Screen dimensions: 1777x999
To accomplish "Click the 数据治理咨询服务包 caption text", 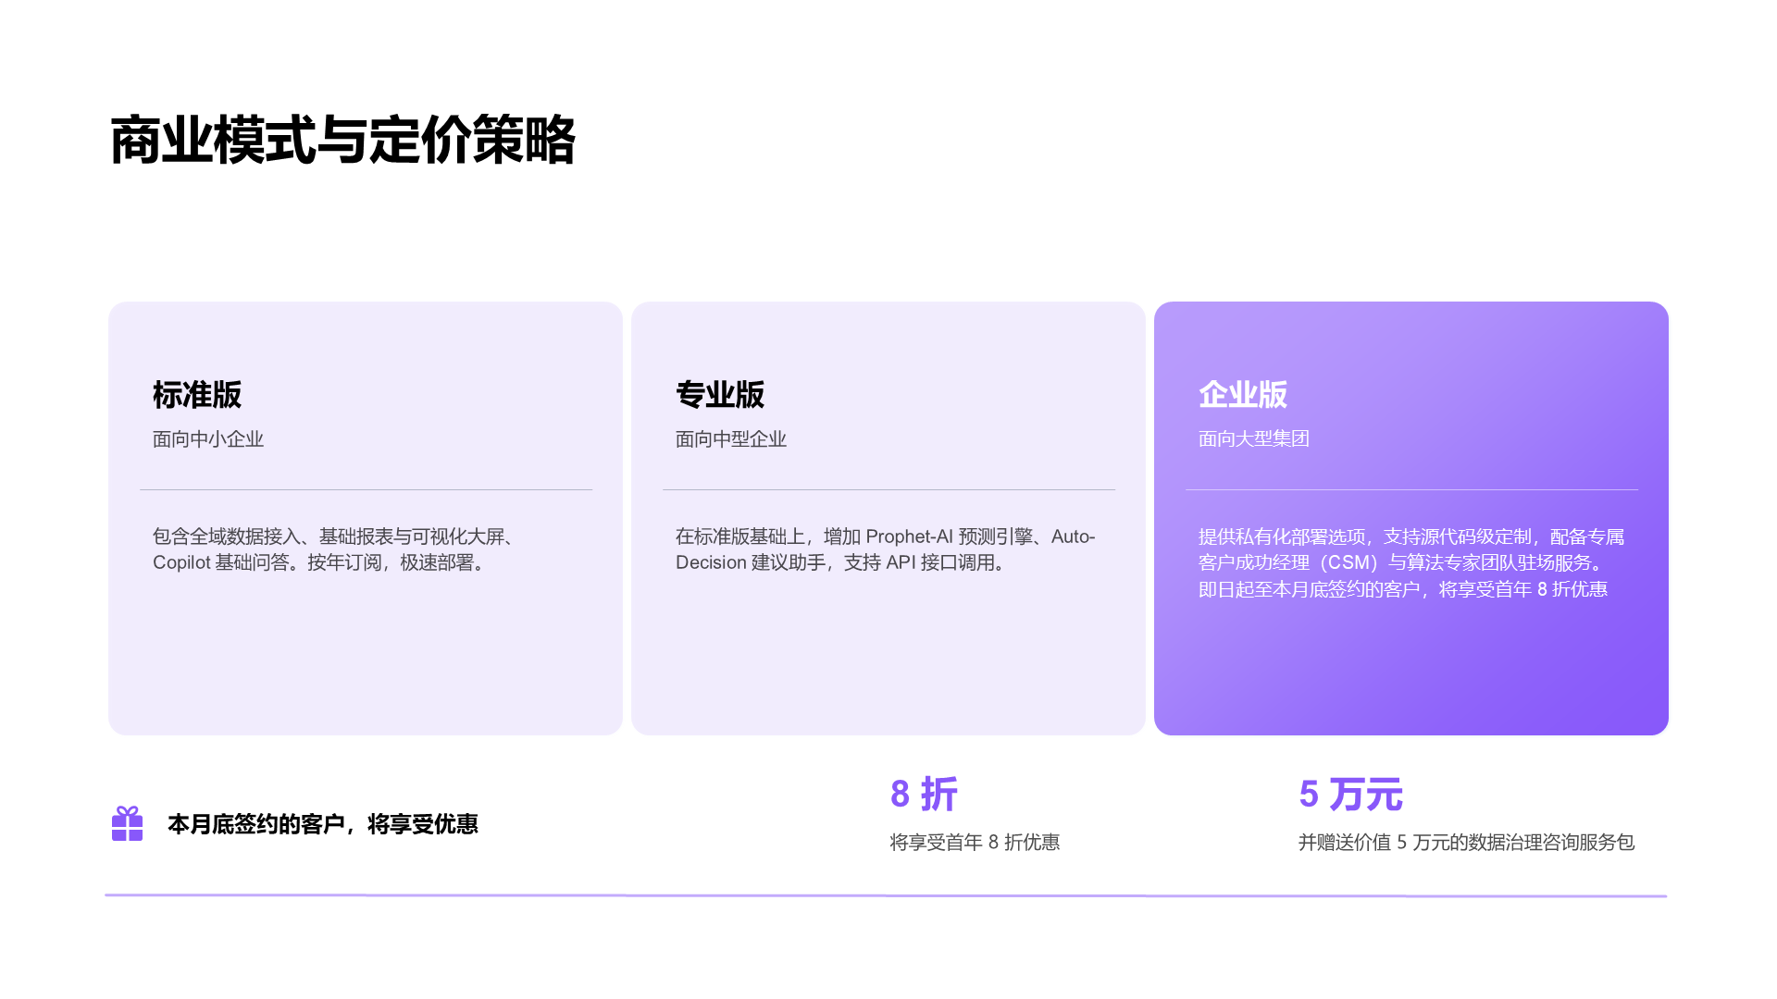I will [x=1468, y=843].
